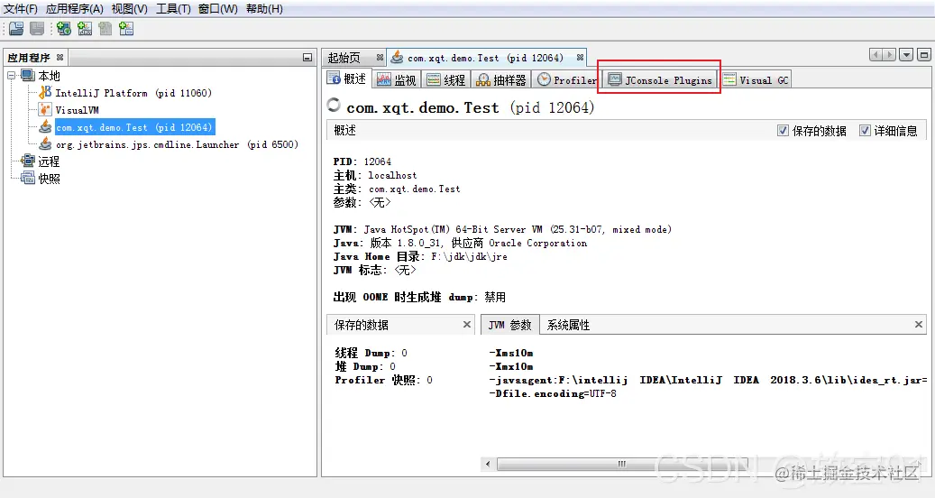Open the 文件(F) menu
Screen dimensions: 935x498
point(21,9)
